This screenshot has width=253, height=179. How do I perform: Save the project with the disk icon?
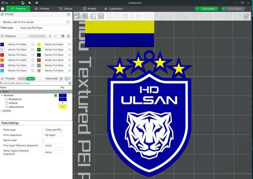click(x=23, y=3)
